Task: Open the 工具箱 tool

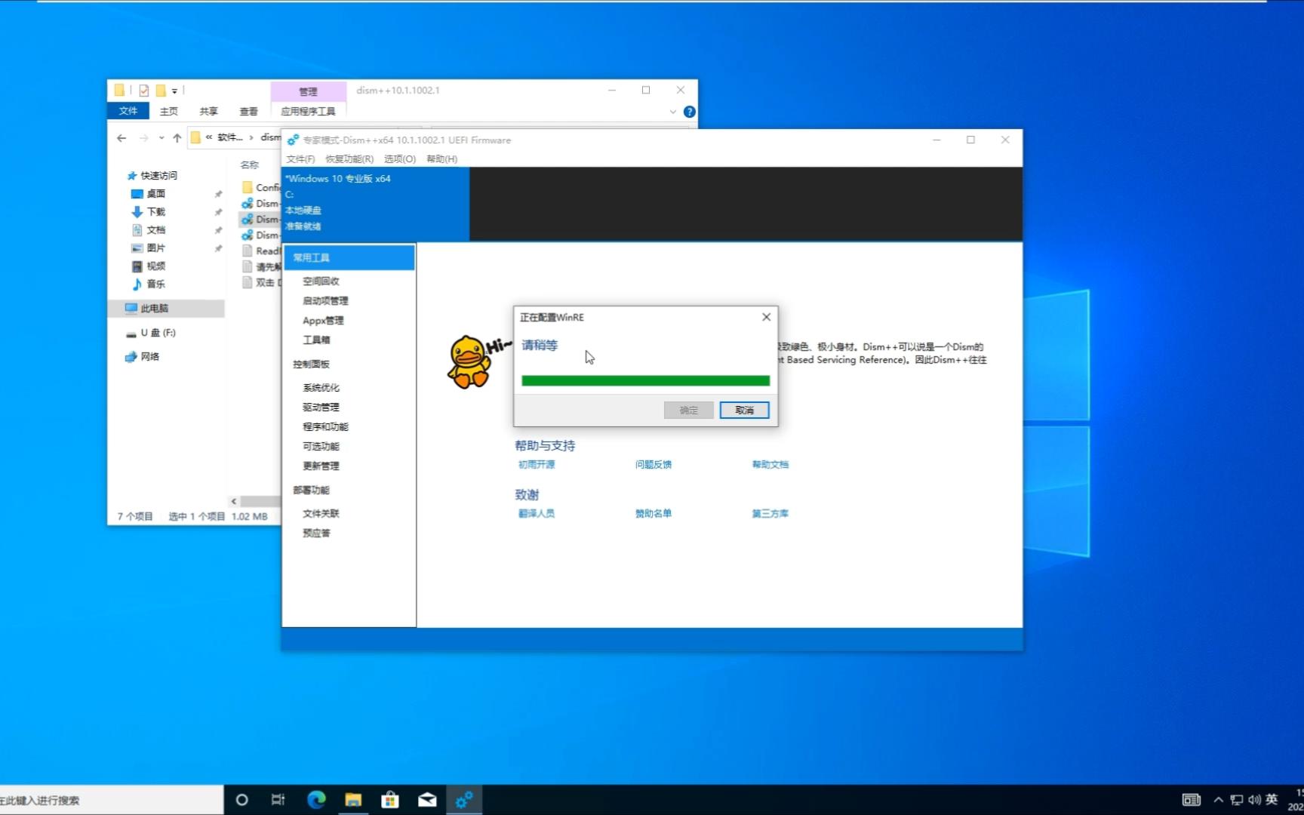Action: point(315,340)
